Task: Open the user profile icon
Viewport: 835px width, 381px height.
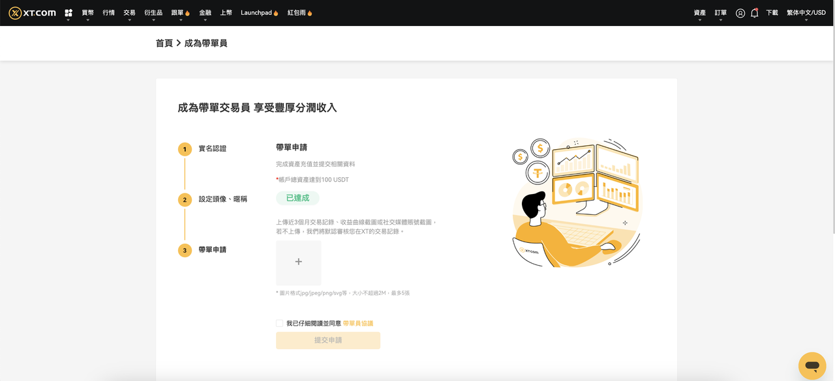Action: tap(740, 13)
